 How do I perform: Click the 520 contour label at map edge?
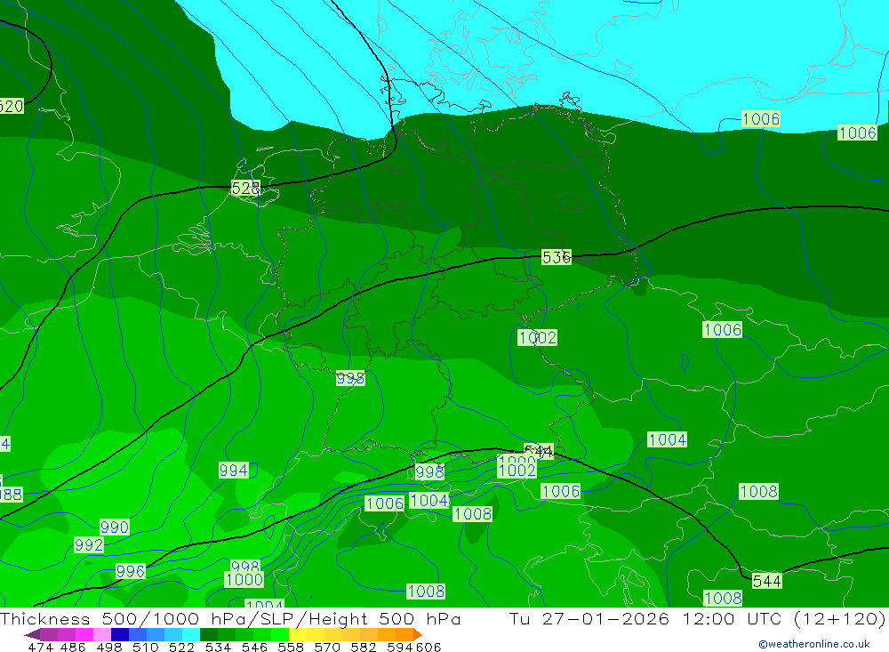[12, 106]
